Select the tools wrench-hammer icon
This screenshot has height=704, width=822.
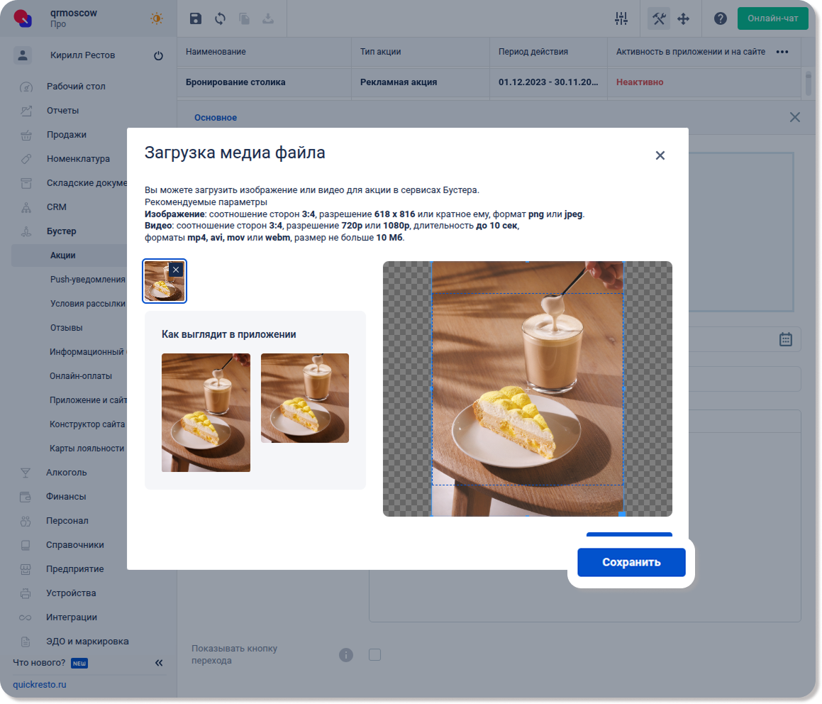click(x=659, y=19)
